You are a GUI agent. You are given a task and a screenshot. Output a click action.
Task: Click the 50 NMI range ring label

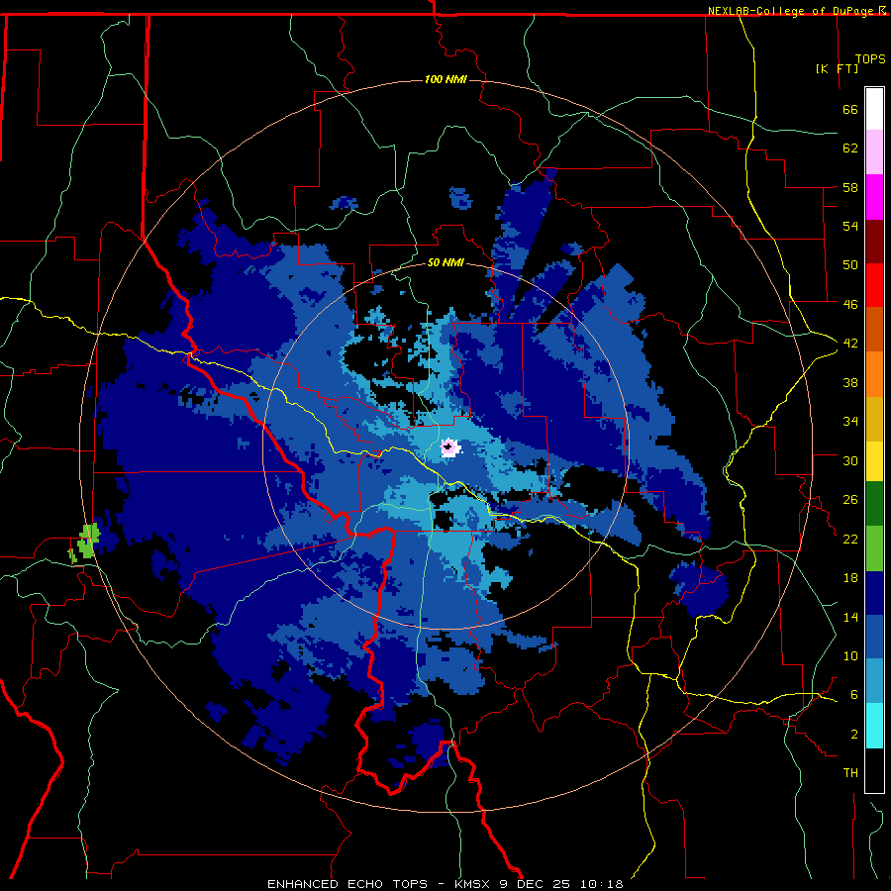point(446,262)
